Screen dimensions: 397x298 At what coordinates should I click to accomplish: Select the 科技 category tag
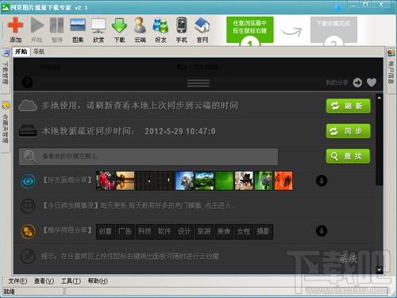145,231
